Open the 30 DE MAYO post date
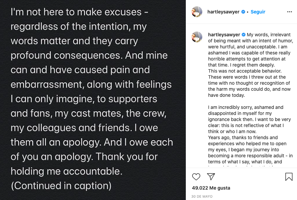The width and height of the screenshot is (297, 200). [202, 196]
